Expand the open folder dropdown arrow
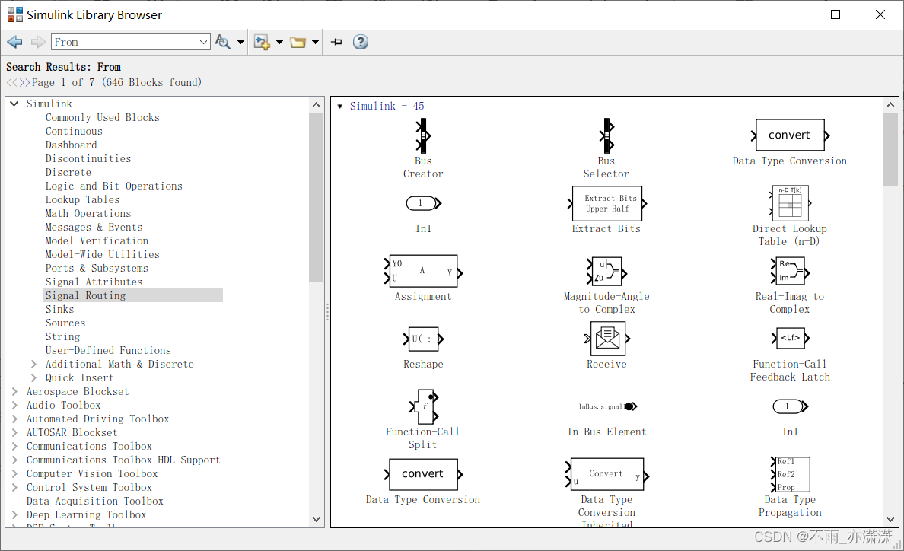The width and height of the screenshot is (904, 551). click(x=315, y=42)
